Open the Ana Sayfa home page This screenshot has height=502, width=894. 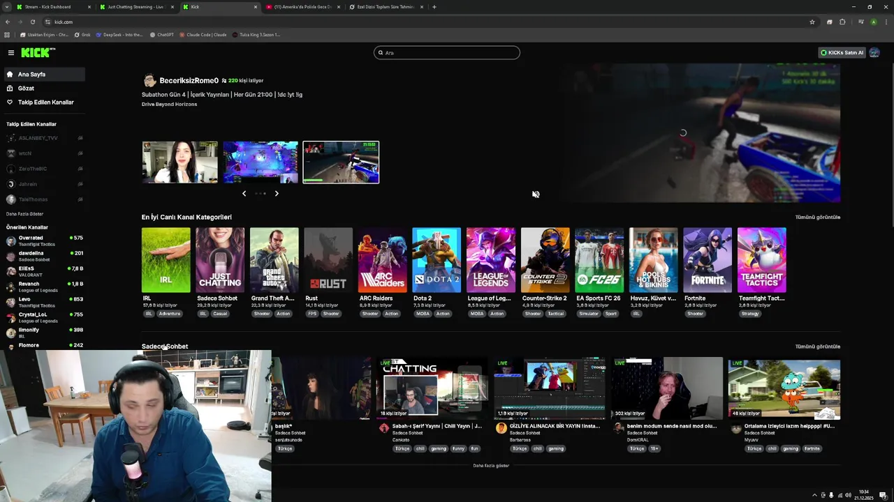coord(43,74)
